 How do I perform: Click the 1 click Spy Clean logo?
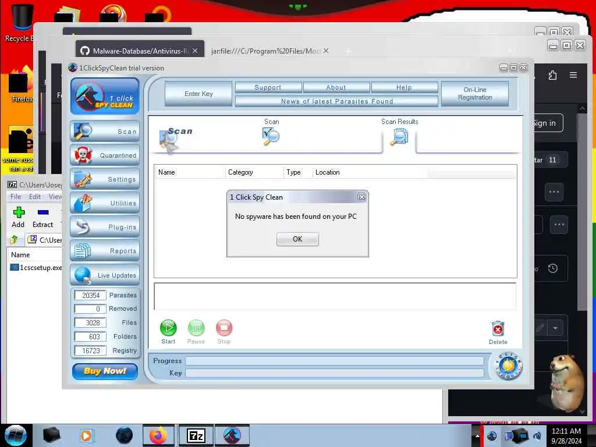point(105,96)
